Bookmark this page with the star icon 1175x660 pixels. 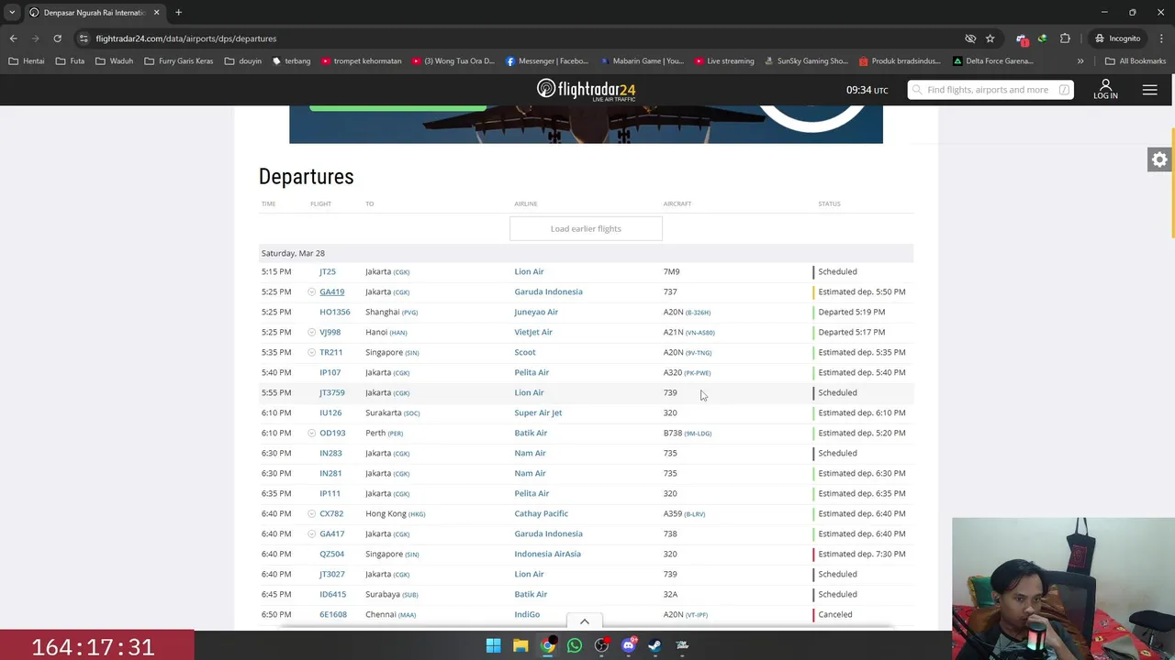990,38
